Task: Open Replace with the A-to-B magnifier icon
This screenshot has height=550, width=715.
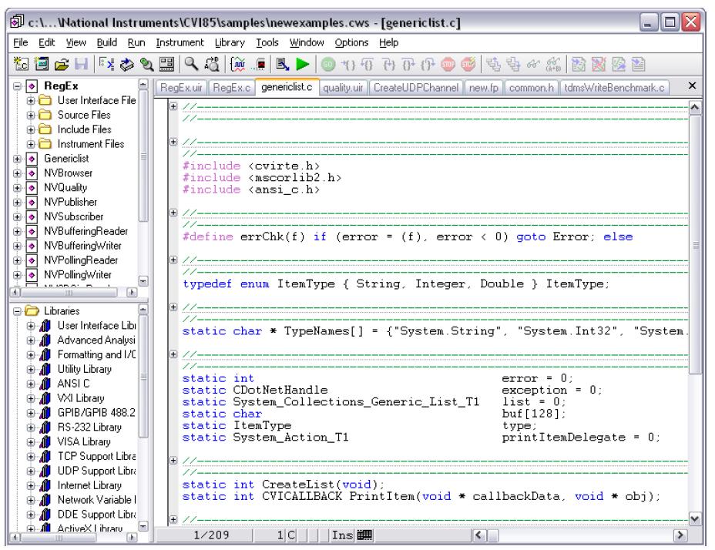Action: pos(212,64)
